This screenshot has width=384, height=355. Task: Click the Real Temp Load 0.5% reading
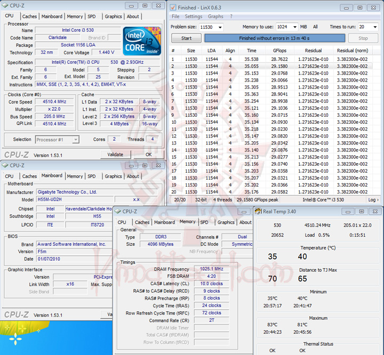[x=317, y=235]
